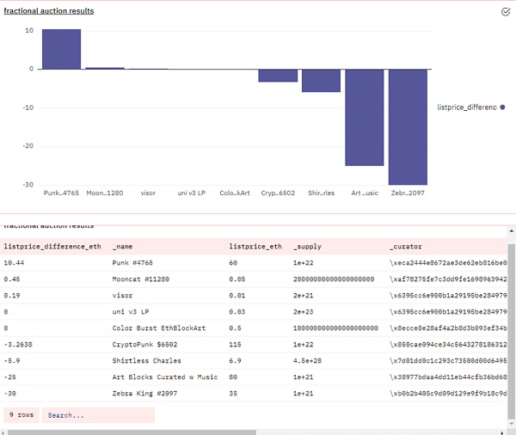Open the 'fractional auction results' chart title link
Image resolution: width=516 pixels, height=435 pixels.
tap(49, 11)
